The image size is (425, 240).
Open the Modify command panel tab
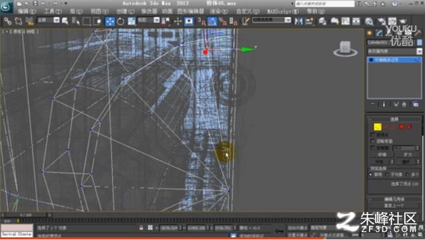pos(379,33)
